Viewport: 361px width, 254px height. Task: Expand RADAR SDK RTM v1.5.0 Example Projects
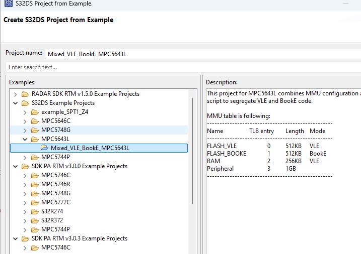[x=15, y=94]
